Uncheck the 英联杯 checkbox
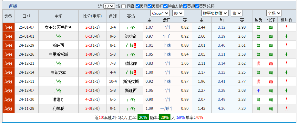This screenshot has height=123, width=297. [150, 6]
